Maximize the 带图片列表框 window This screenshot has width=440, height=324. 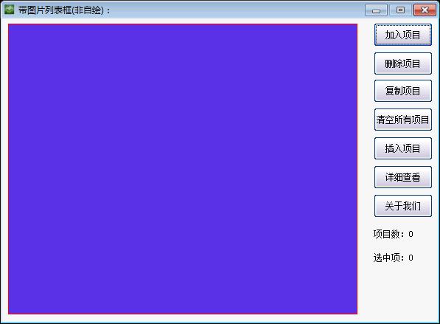tap(400, 10)
